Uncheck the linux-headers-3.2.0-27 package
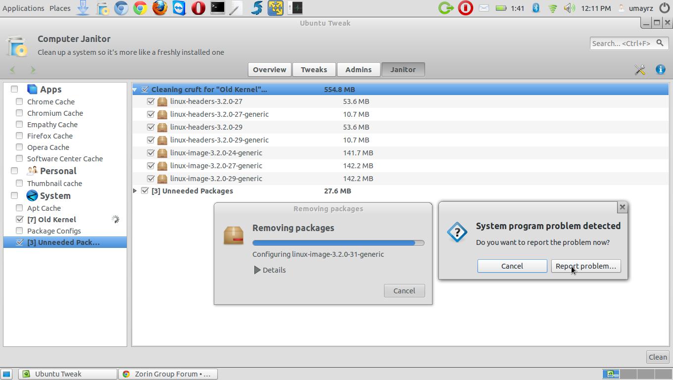673x380 pixels. (151, 101)
